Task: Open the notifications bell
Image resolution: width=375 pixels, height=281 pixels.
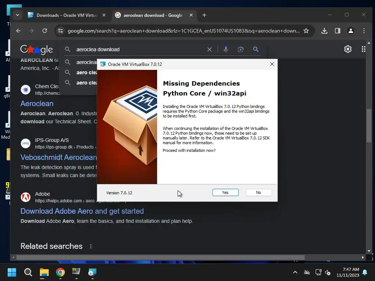Action: coord(365,272)
